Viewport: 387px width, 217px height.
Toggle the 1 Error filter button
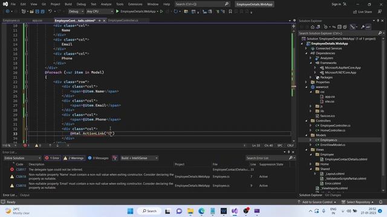pyautogui.click(x=53, y=158)
